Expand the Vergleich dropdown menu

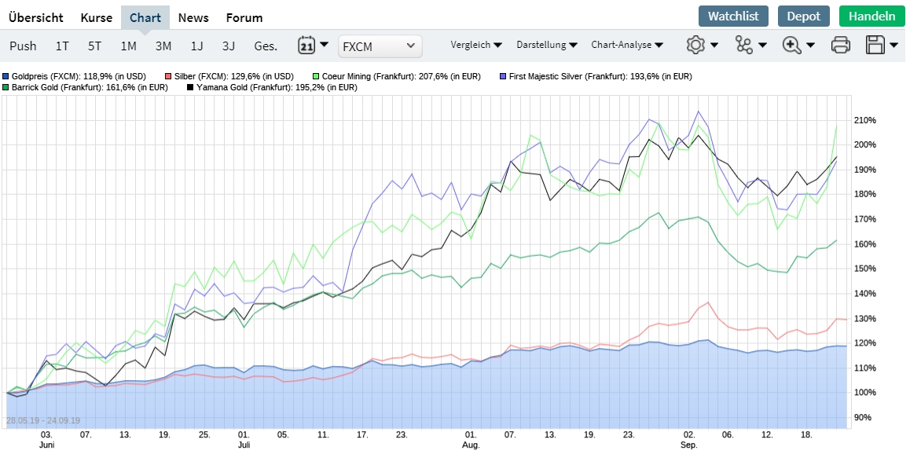[x=476, y=46]
